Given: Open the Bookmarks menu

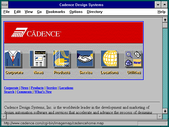Looking at the screenshot, I should (x=55, y=12).
